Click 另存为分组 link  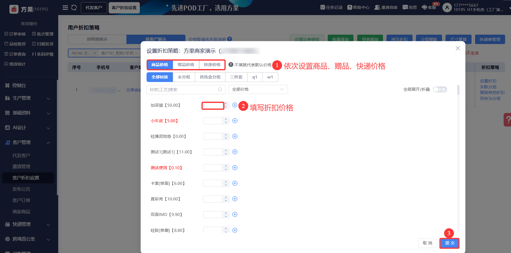(490, 99)
